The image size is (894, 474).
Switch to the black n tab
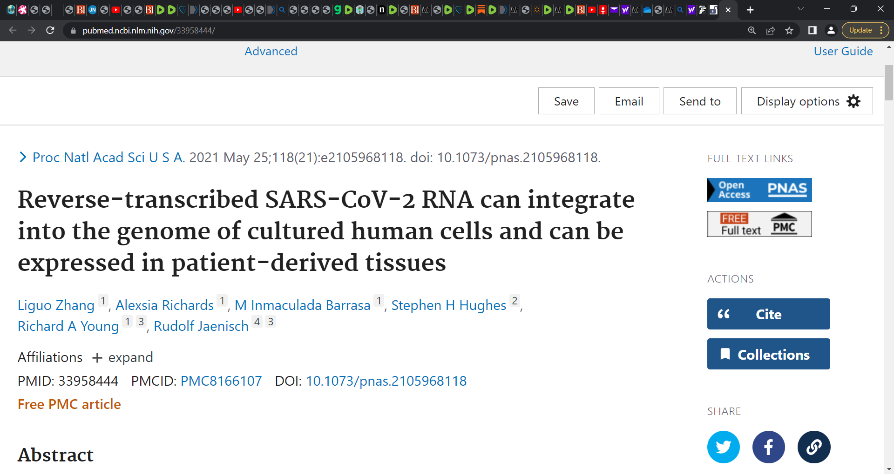click(381, 10)
